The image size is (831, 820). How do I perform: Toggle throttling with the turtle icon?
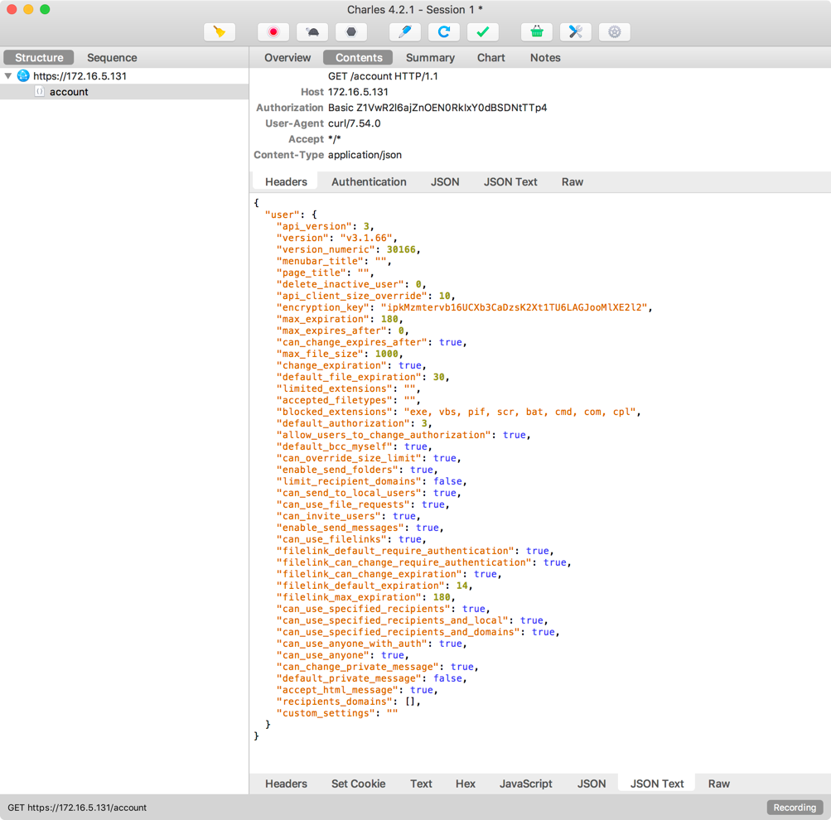(x=312, y=32)
